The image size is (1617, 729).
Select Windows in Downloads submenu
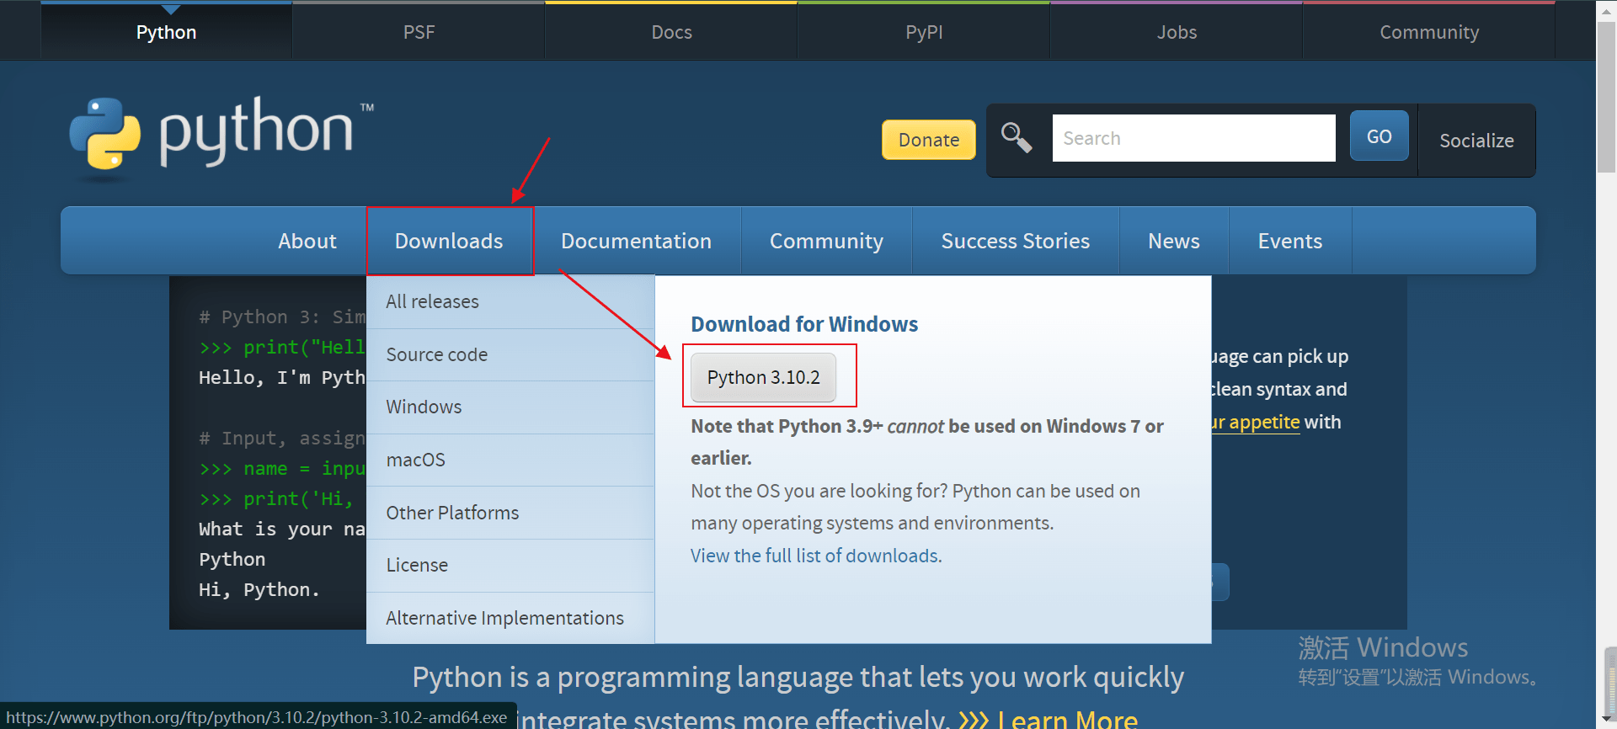510,407
